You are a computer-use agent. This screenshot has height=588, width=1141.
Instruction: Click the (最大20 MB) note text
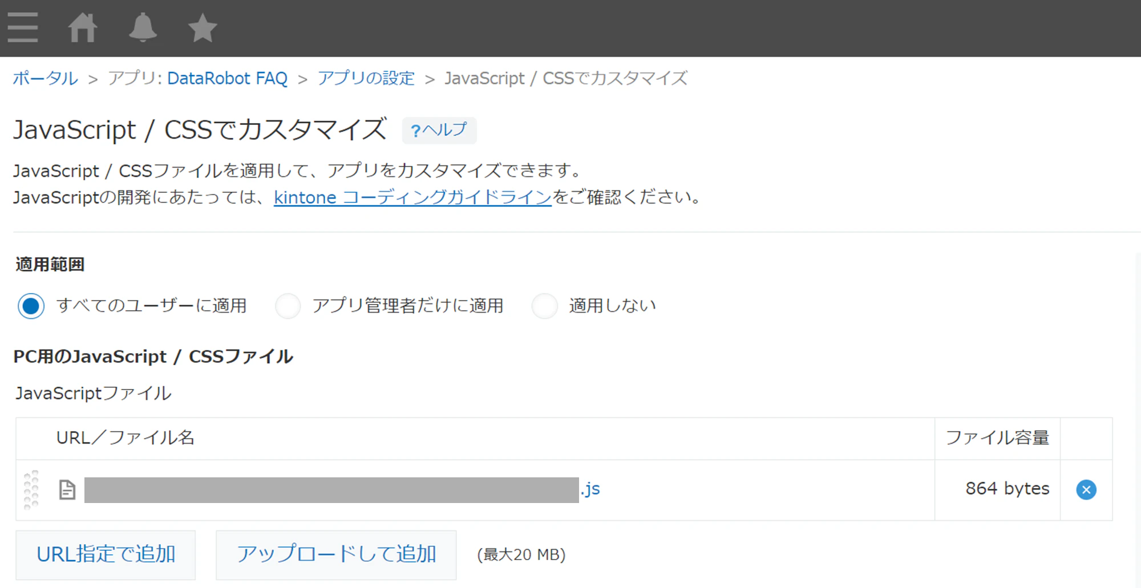click(x=521, y=554)
